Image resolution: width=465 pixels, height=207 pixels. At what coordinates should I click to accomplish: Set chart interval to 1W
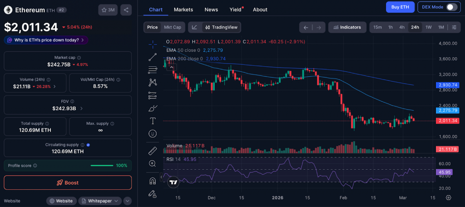point(428,27)
